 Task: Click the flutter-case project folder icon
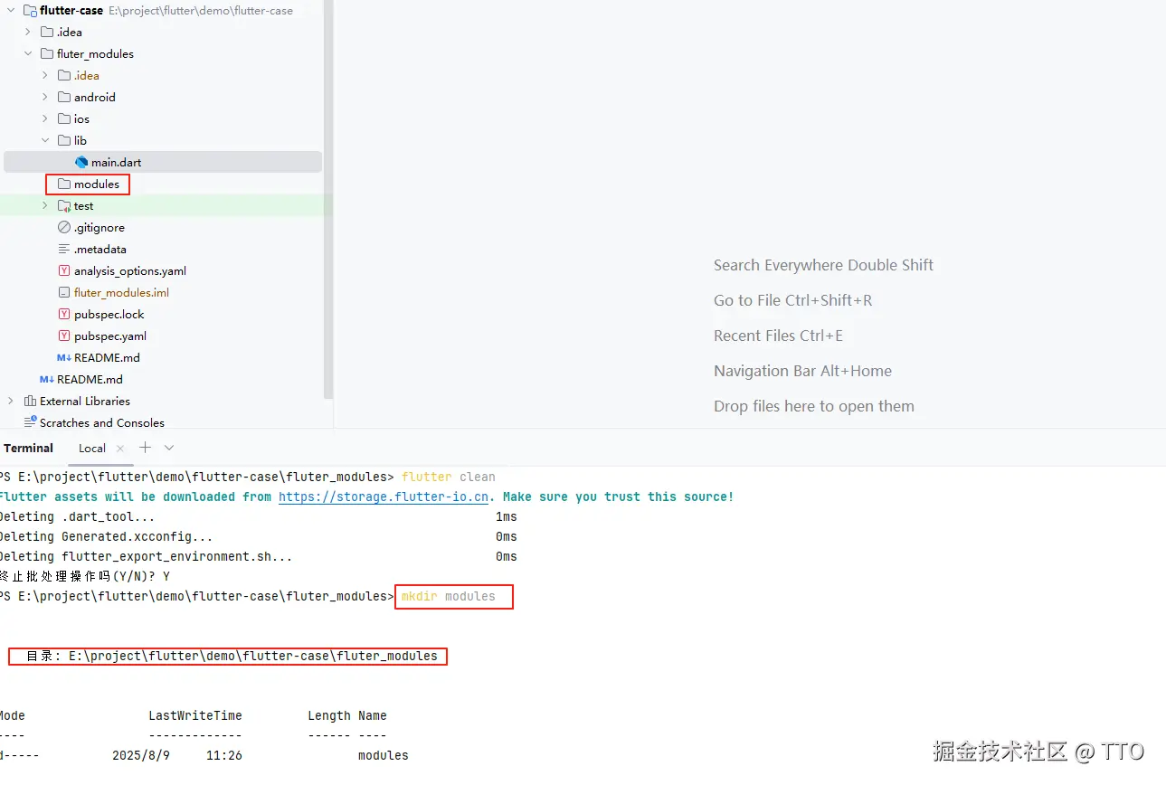point(30,11)
